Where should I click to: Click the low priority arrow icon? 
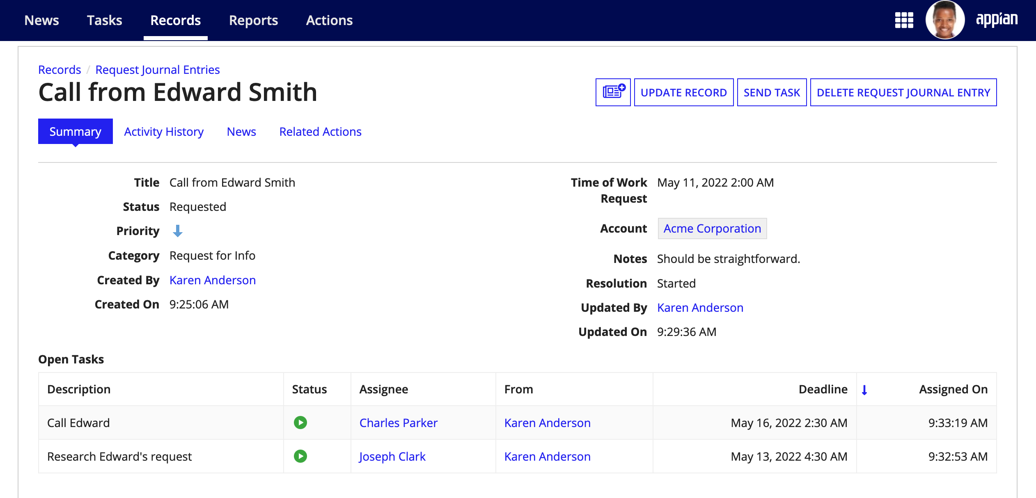[x=177, y=231]
